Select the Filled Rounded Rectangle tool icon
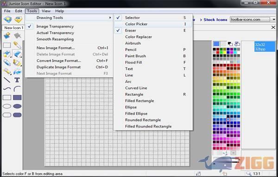This screenshot has width=278, height=177. point(17,115)
